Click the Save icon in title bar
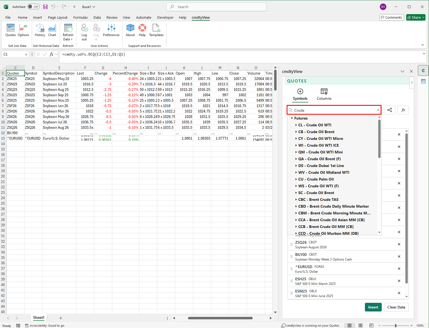The width and height of the screenshot is (429, 328). pos(45,7)
